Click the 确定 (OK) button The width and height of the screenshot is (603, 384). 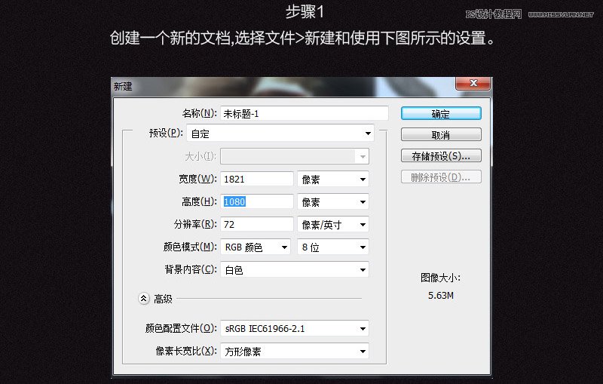pyautogui.click(x=441, y=114)
